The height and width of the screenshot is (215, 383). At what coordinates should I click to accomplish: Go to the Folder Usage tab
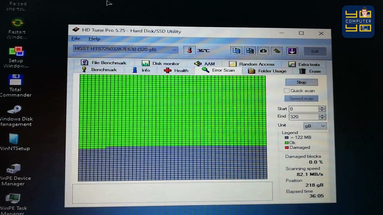pos(267,71)
